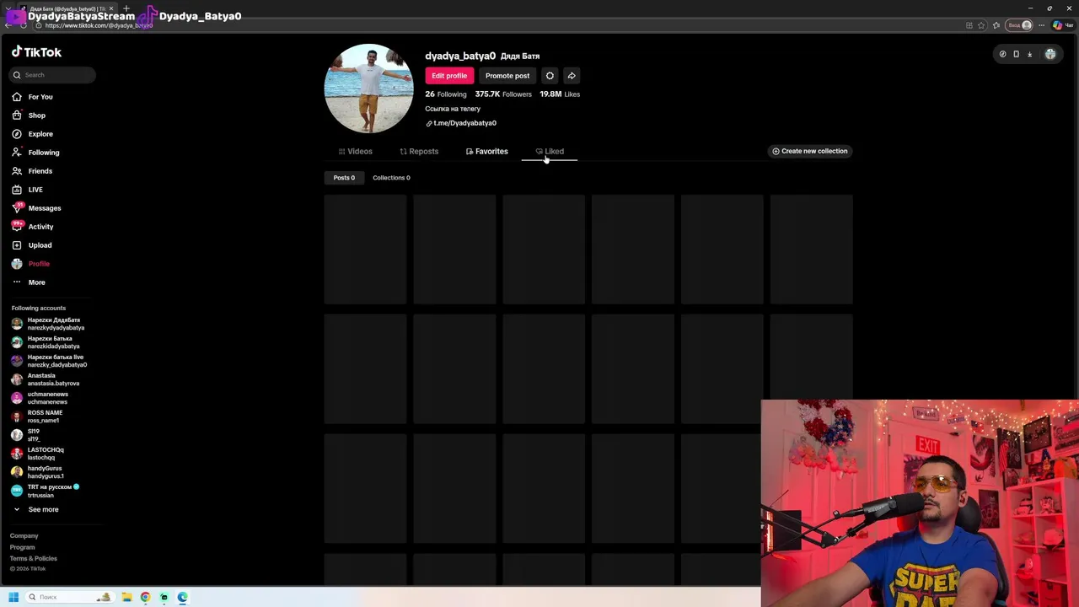Click Create new collection button
The height and width of the screenshot is (607, 1079).
pyautogui.click(x=810, y=151)
